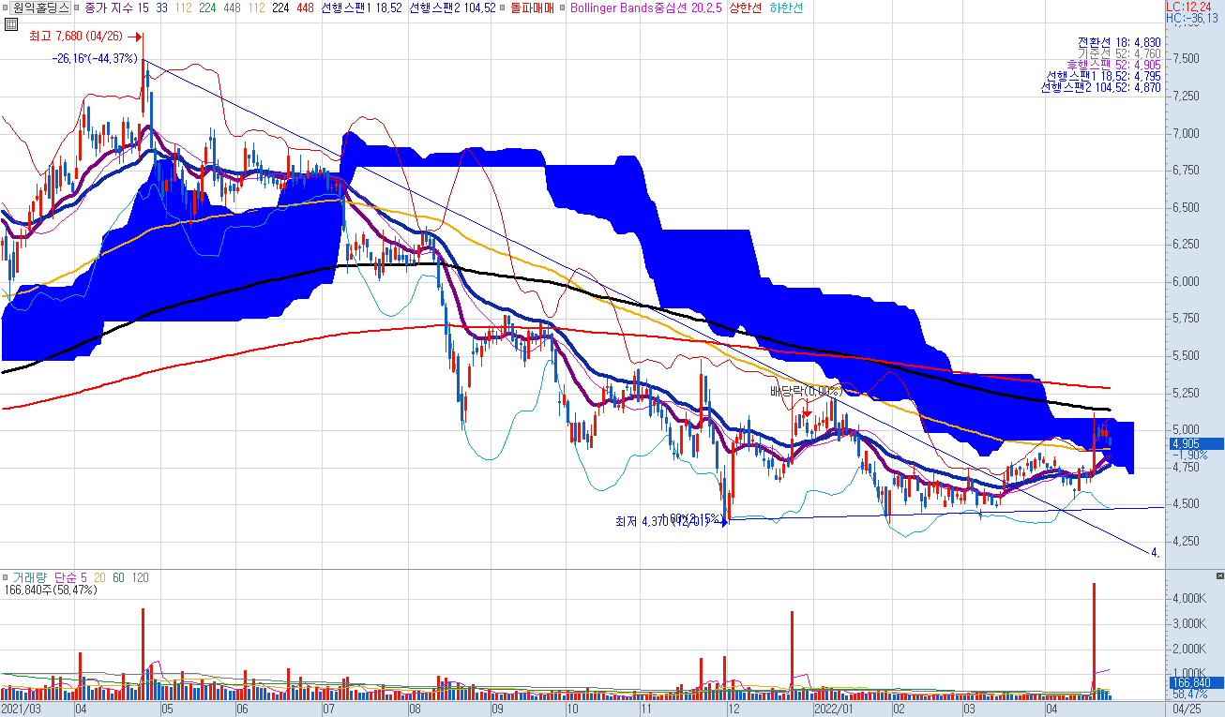This screenshot has height=717, width=1225.
Task: Toggle the small square before 원익홀딩스
Action: tap(5, 7)
